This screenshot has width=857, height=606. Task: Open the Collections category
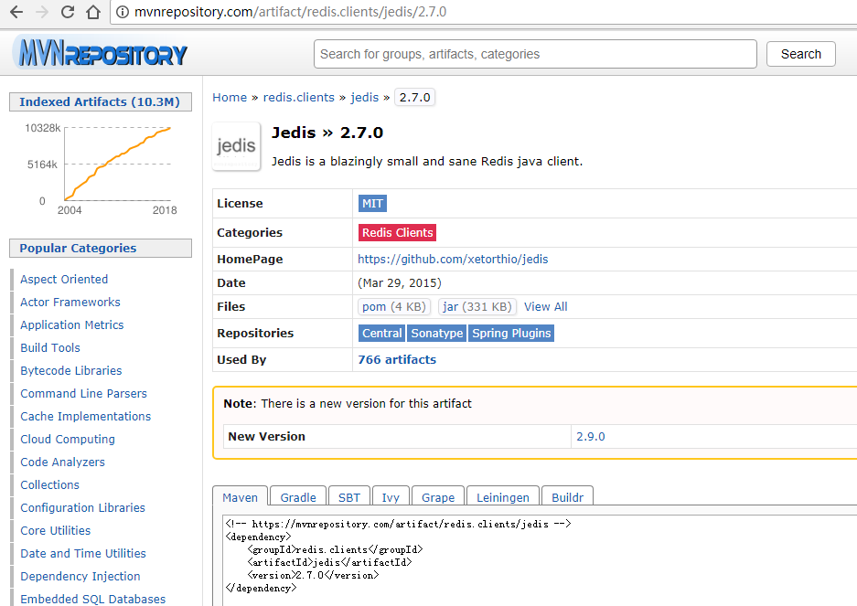pos(49,485)
